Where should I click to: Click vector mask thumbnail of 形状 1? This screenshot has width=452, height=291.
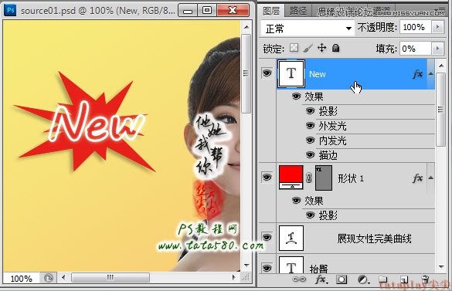[324, 178]
